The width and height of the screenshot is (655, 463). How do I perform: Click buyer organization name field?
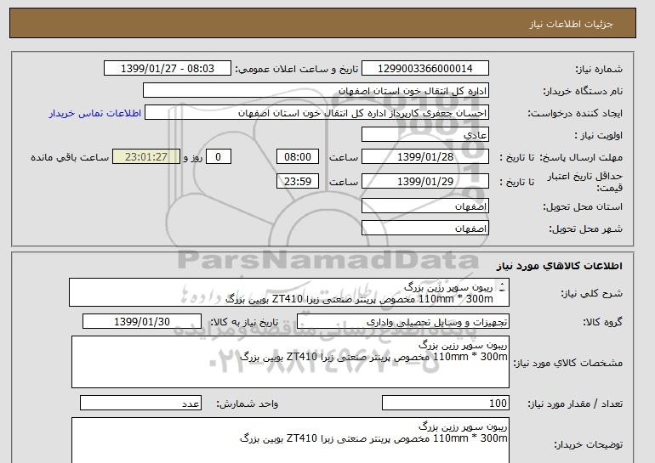coord(316,91)
